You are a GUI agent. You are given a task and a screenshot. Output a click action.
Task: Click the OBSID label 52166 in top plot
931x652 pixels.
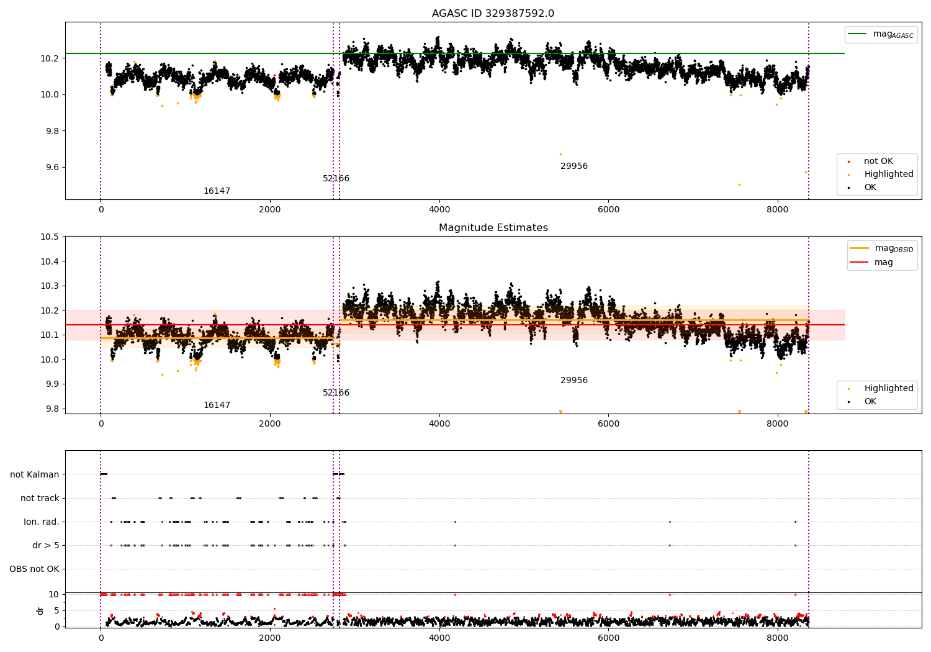coord(336,179)
